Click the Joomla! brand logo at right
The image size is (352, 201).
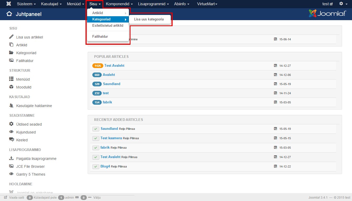pyautogui.click(x=327, y=13)
